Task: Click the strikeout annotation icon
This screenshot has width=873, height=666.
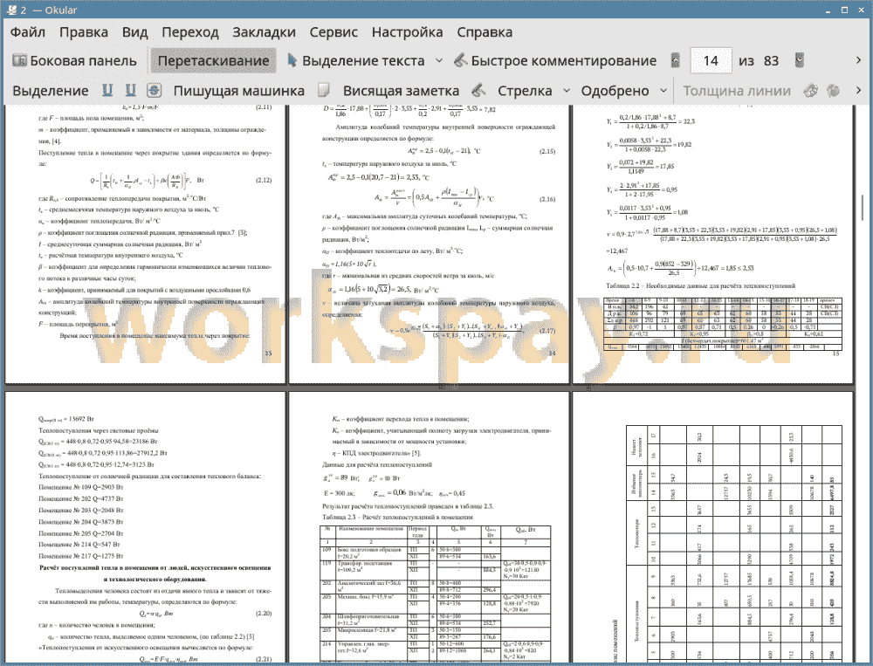Action: [155, 90]
